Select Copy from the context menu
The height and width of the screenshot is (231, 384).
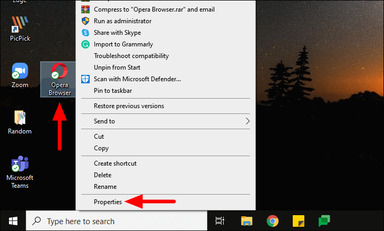coord(166,148)
